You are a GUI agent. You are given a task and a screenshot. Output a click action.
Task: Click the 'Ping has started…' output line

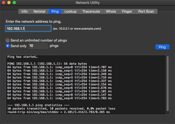pyautogui.click(x=22, y=57)
